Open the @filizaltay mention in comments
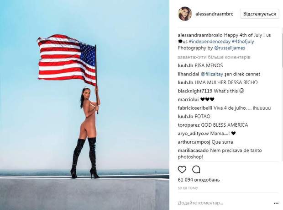This screenshot has height=210, width=283. 212,74
